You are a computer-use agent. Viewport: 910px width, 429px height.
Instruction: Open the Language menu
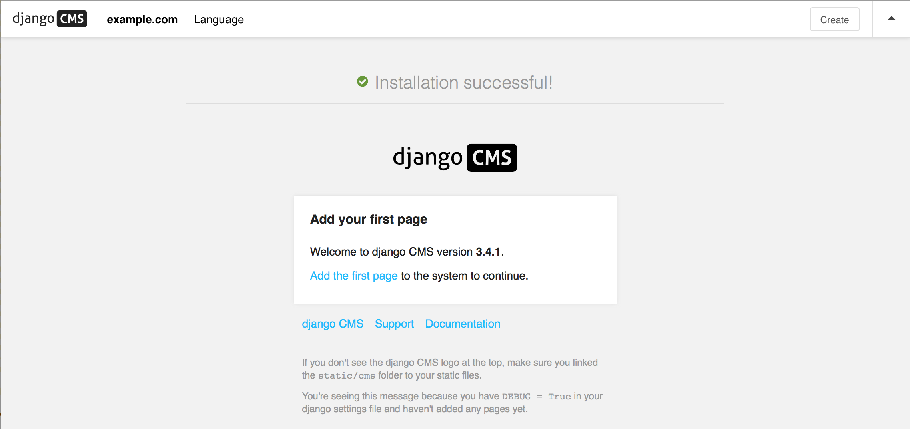click(x=218, y=19)
